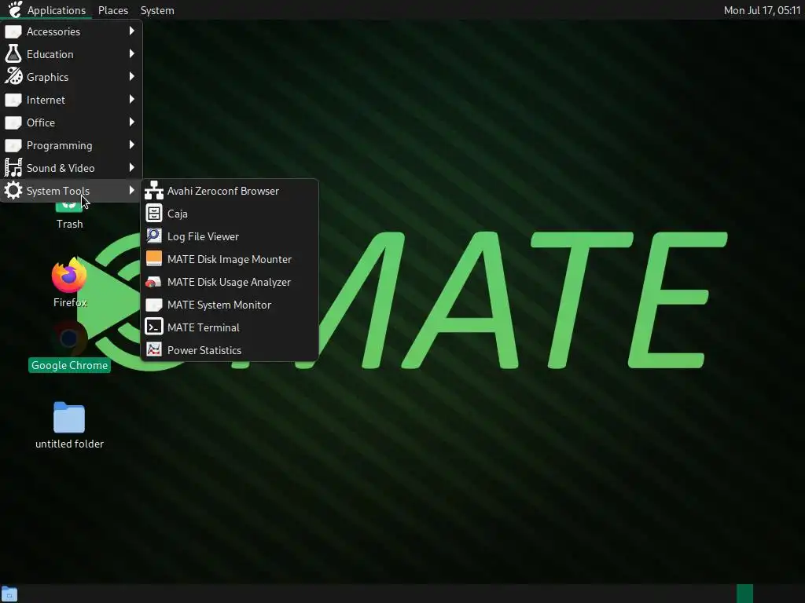
Task: Click the Firefox desktop icon
Action: point(69,276)
